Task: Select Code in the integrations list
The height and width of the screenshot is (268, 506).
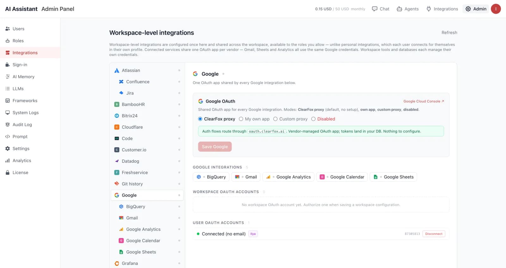Action: tap(147, 138)
